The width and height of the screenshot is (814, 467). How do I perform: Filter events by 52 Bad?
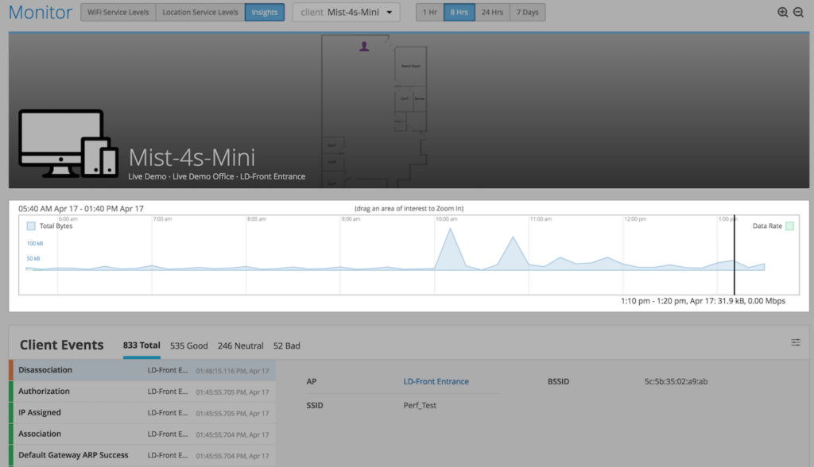(286, 345)
